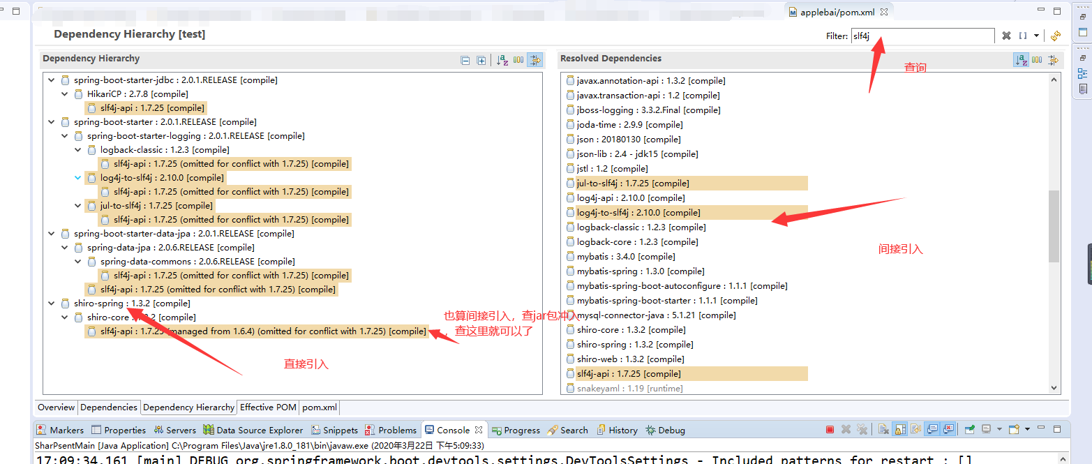Open the Servers view
The image size is (1092, 464).
point(175,431)
